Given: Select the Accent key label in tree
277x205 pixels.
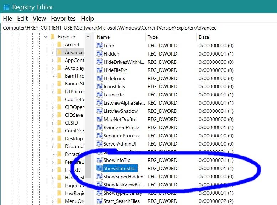Looking at the screenshot, I should 72,44.
